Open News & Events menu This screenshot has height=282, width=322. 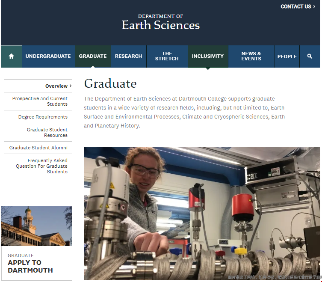[251, 56]
